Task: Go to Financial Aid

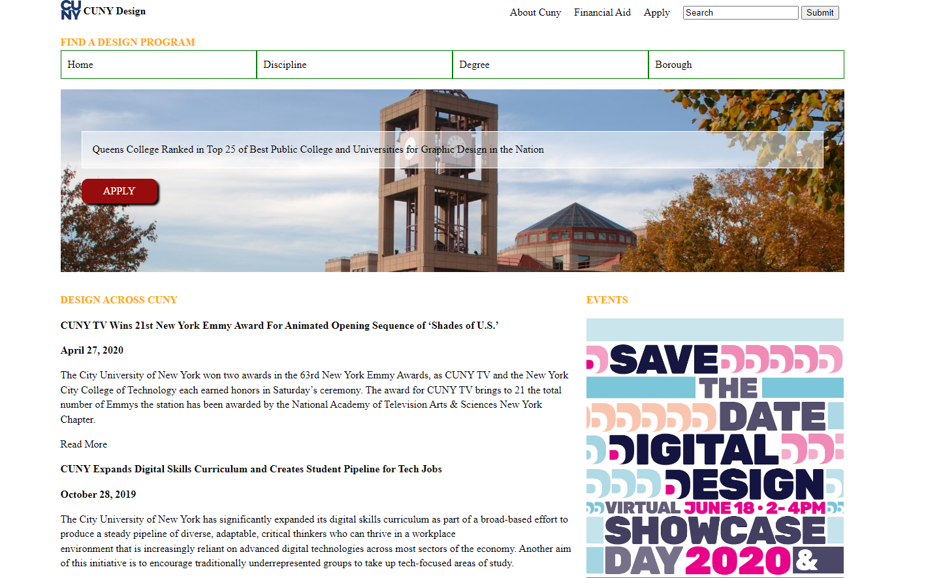Action: tap(602, 12)
